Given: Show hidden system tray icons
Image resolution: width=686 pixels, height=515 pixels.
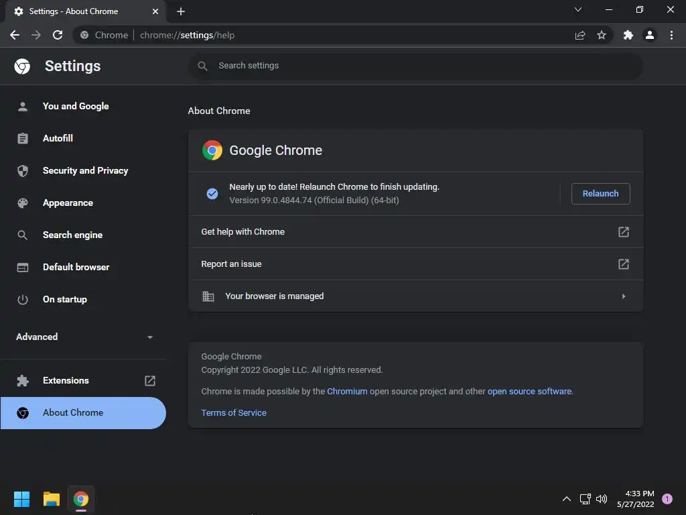Looking at the screenshot, I should pyautogui.click(x=567, y=499).
